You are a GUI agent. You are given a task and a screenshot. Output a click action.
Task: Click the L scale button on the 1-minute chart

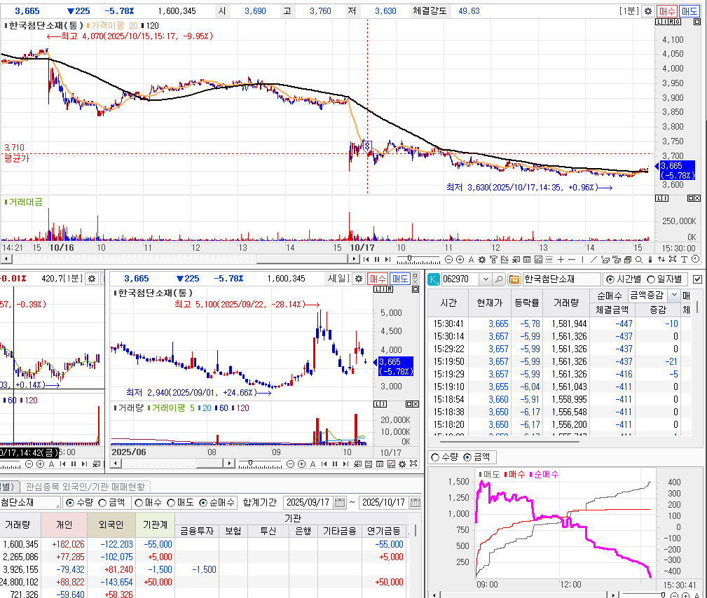[x=659, y=22]
